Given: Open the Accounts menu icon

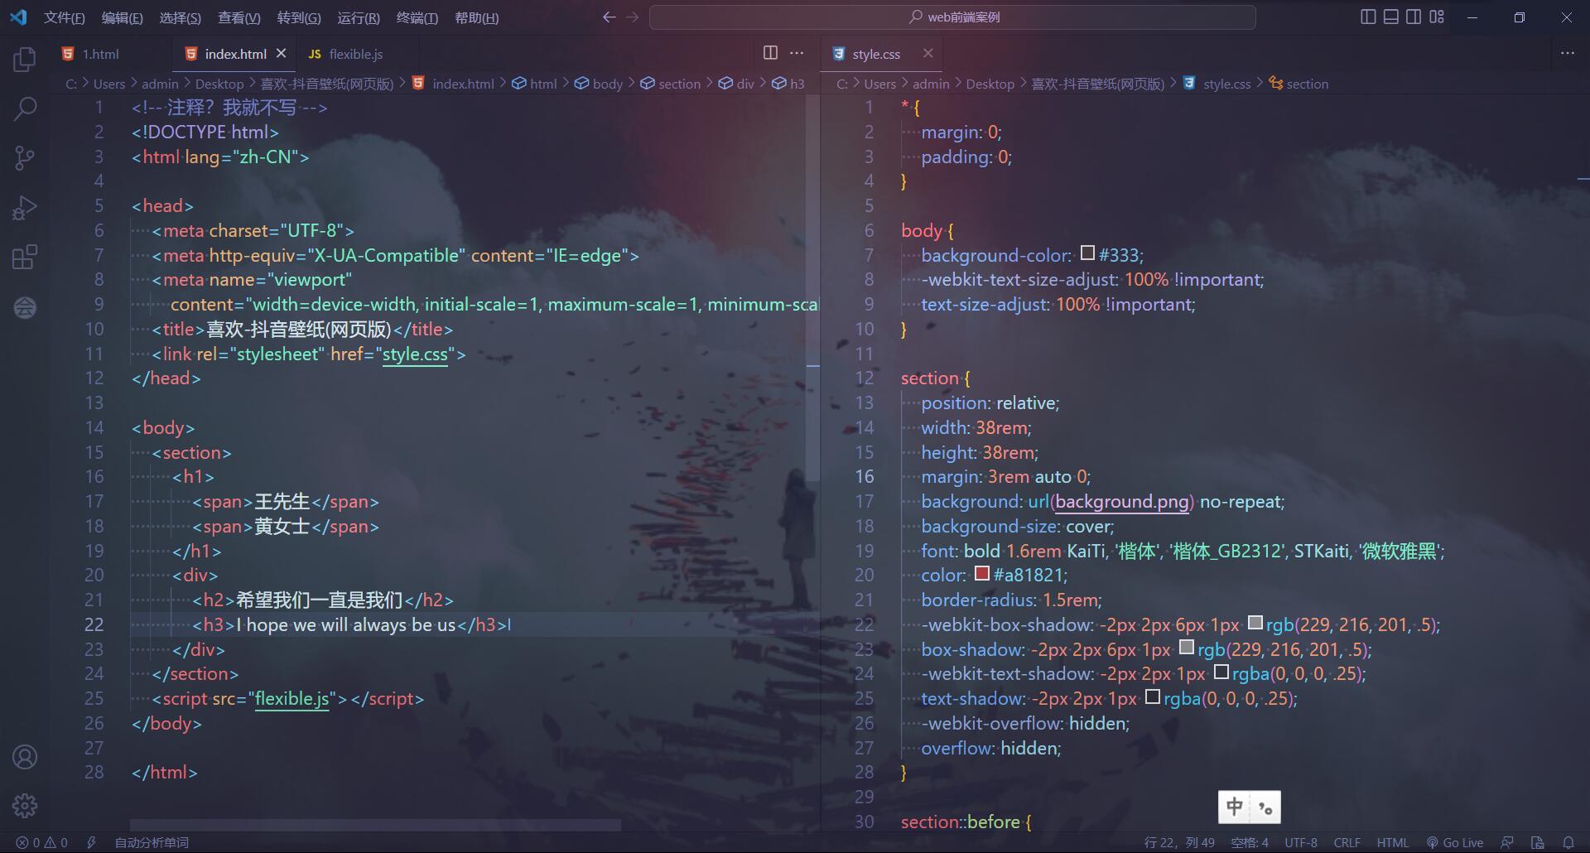Looking at the screenshot, I should [x=25, y=757].
